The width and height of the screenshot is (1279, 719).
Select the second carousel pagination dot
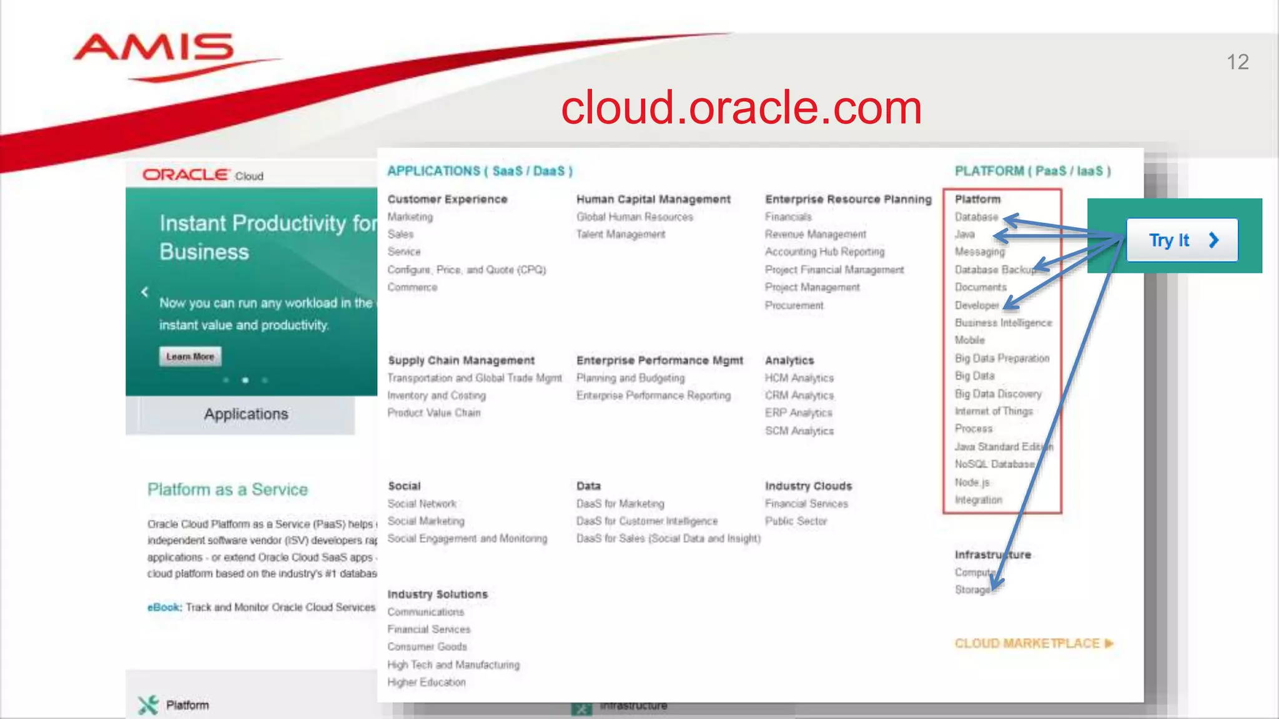point(245,380)
